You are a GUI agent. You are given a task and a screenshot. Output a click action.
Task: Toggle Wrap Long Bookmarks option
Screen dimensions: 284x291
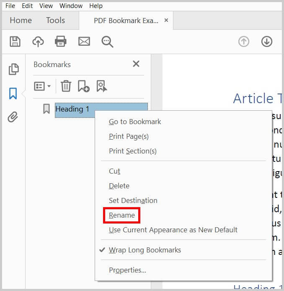coord(145,250)
